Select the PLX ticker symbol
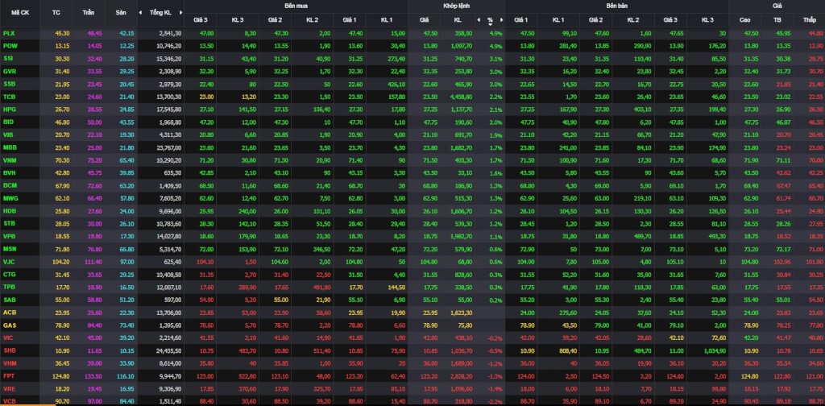The image size is (825, 406). click(x=8, y=32)
